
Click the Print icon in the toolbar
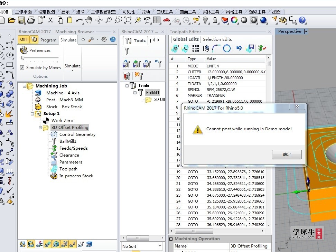31,20
